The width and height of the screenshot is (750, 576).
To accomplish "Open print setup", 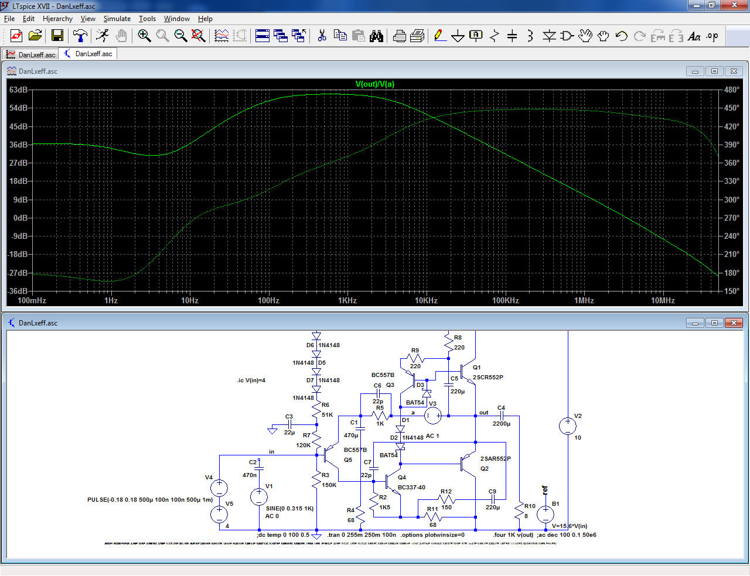I will coord(399,36).
